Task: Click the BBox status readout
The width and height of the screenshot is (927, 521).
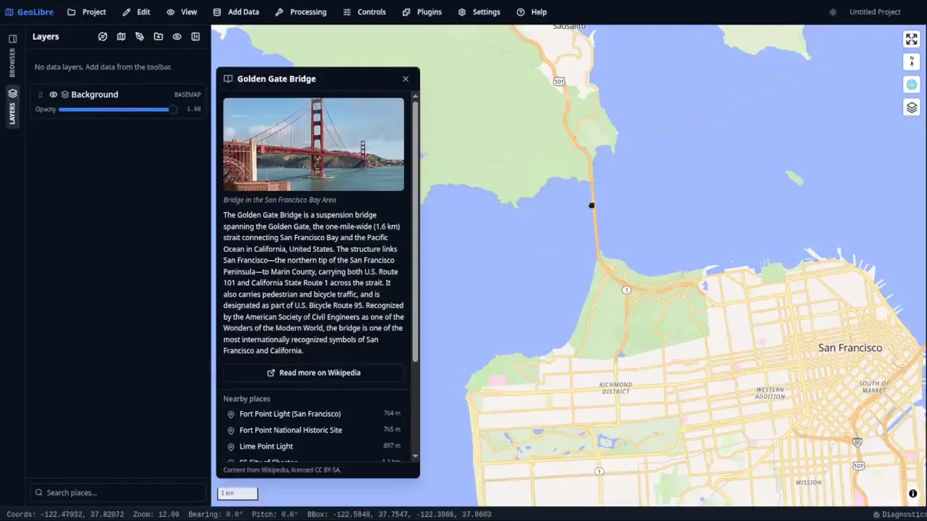Action: coord(399,514)
